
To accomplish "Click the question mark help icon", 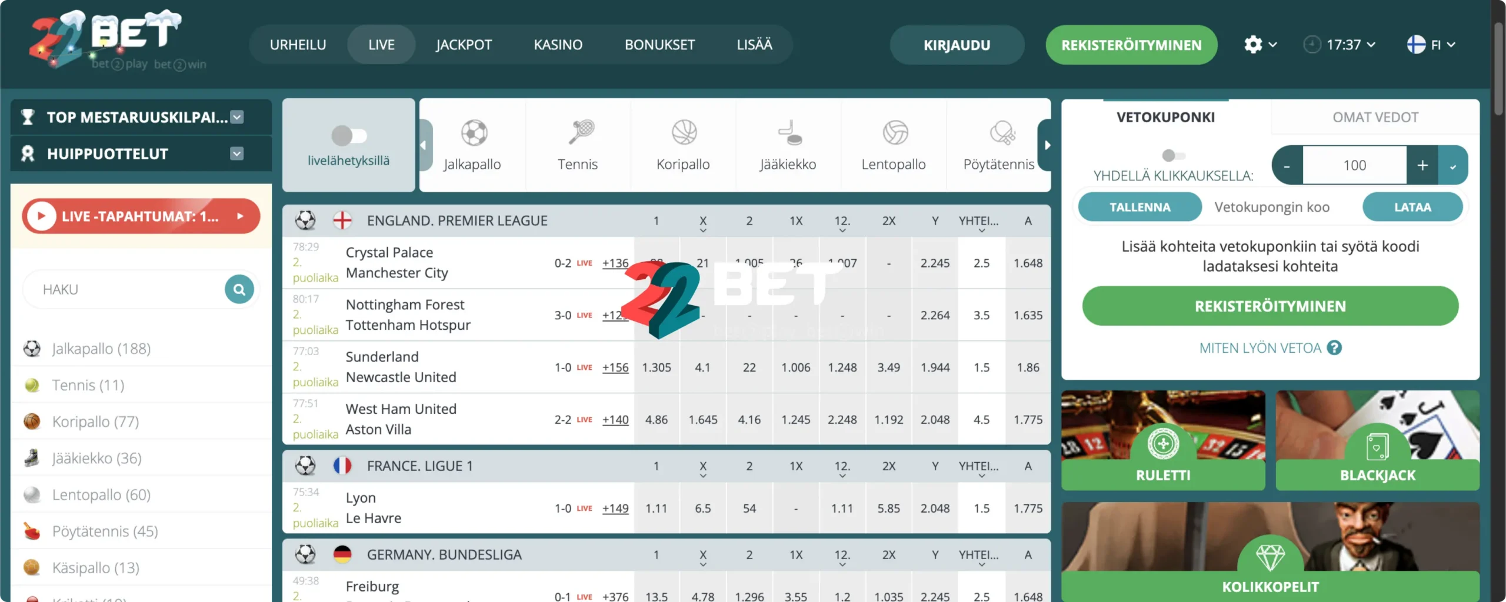I will 1334,348.
